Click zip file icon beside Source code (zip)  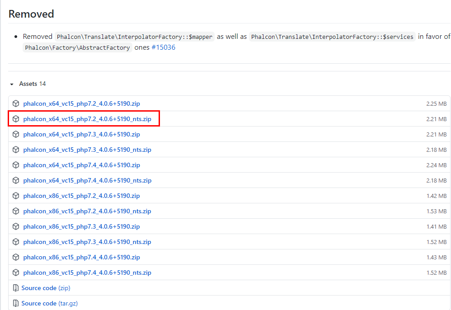16,288
